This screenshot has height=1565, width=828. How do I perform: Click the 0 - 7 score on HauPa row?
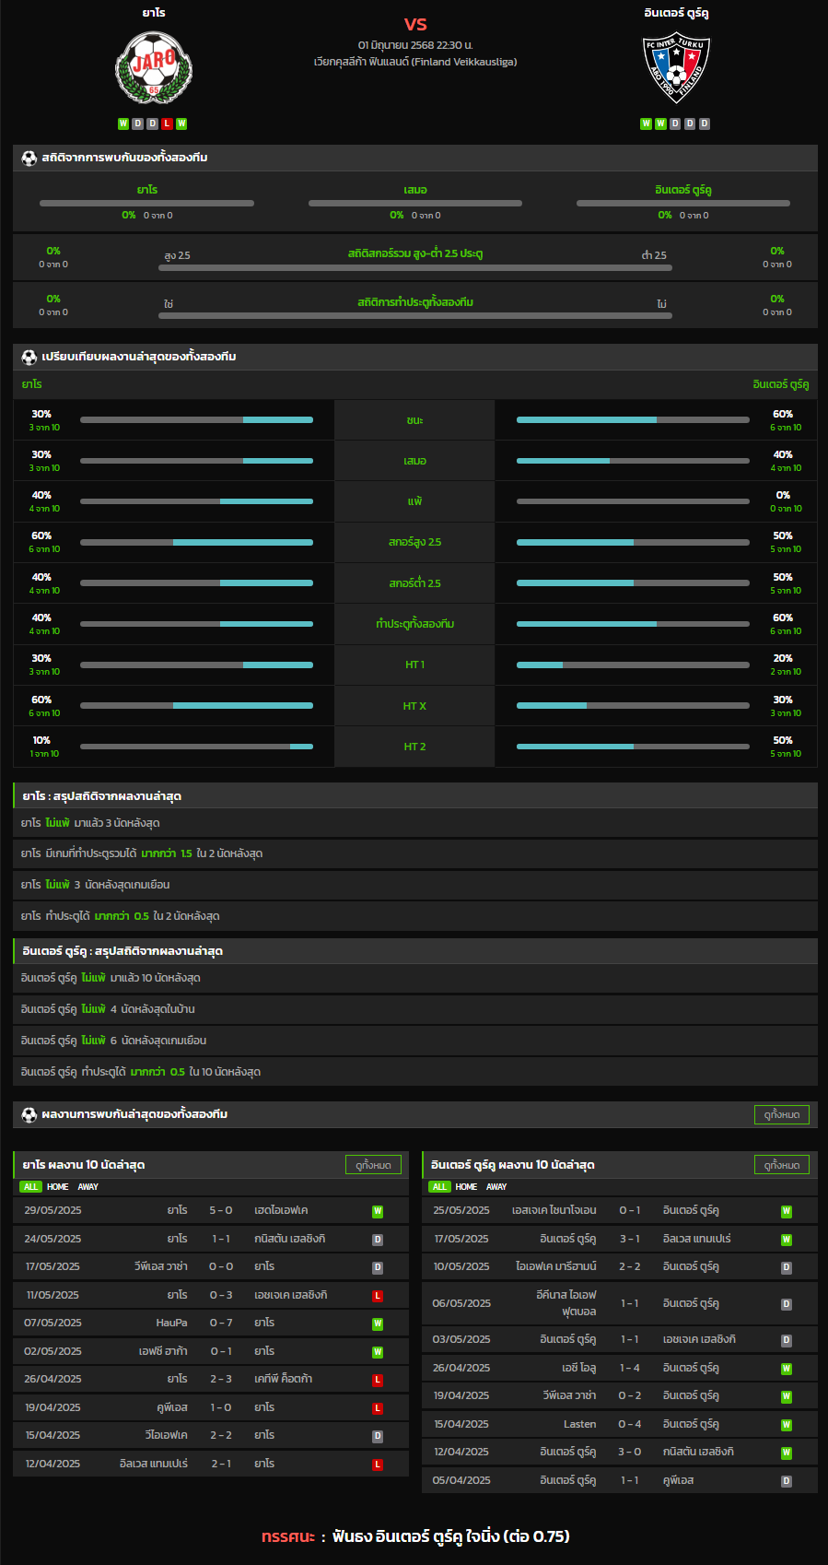pyautogui.click(x=221, y=1323)
